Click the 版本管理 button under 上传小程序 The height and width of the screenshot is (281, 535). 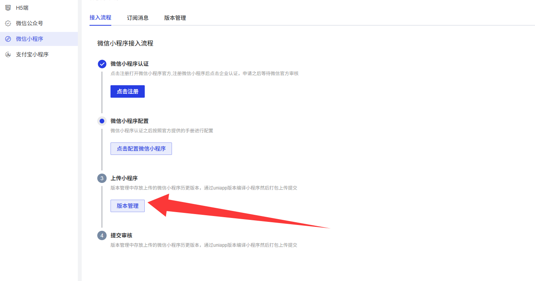128,206
